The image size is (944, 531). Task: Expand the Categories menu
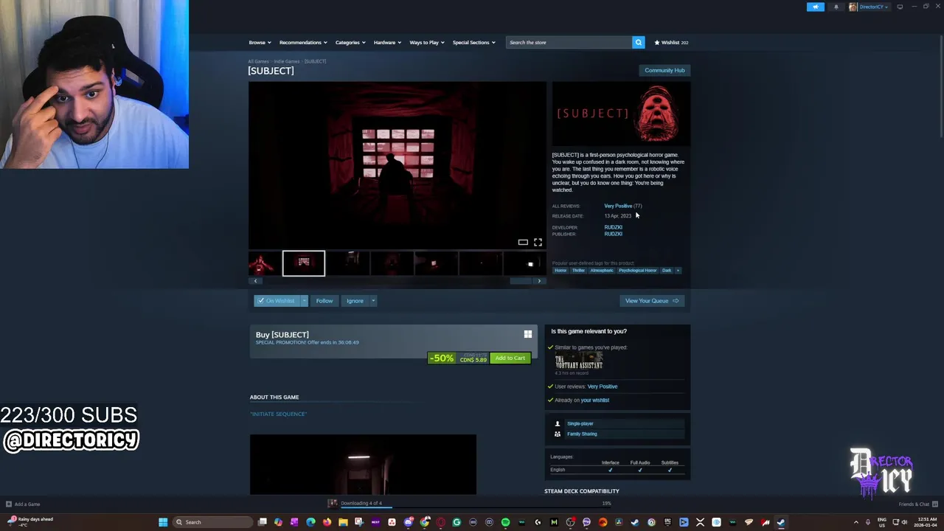click(350, 42)
